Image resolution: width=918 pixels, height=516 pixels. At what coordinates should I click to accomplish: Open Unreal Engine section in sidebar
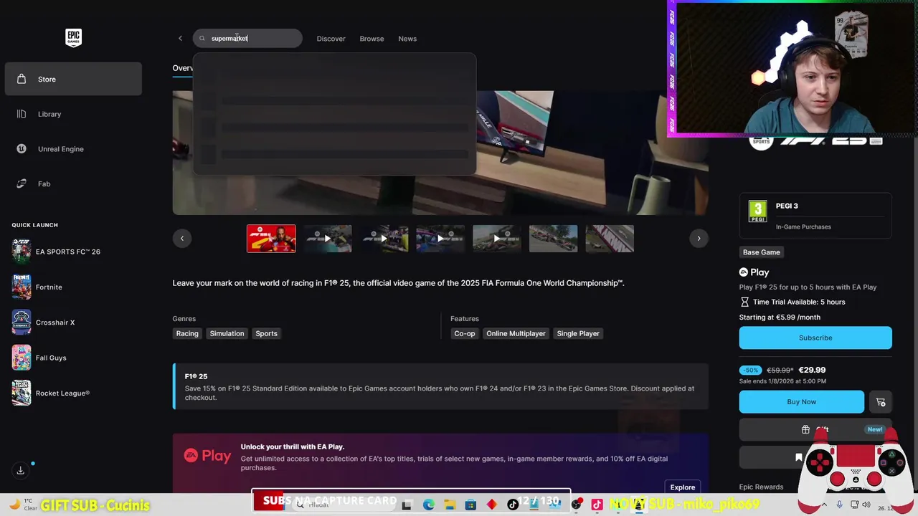73,149
